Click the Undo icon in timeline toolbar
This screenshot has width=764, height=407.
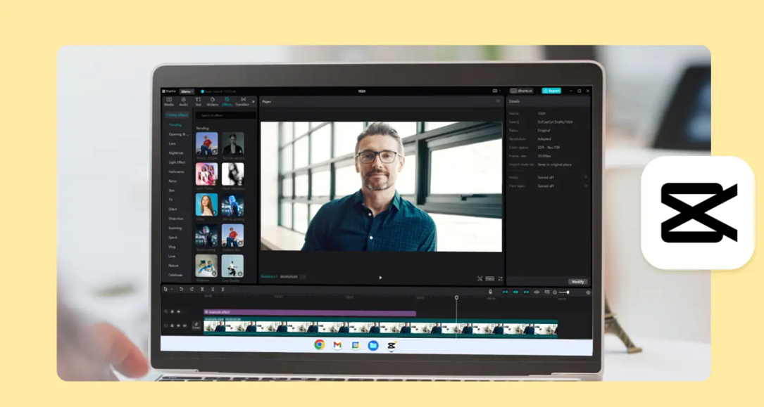point(181,289)
